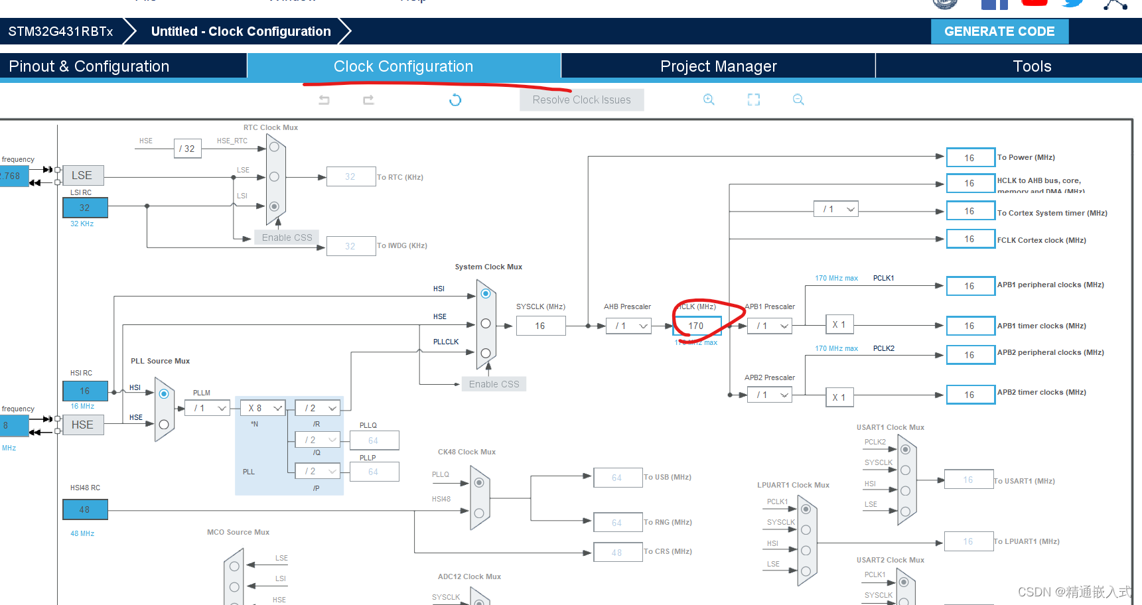Image resolution: width=1142 pixels, height=605 pixels.
Task: Click the LSE oscillator block
Action: (x=82, y=175)
